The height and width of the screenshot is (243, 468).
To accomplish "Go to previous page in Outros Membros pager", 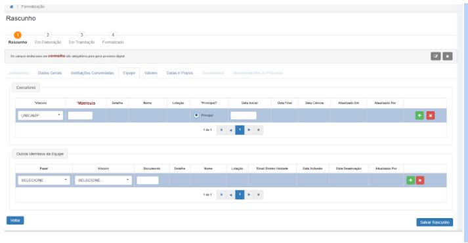I will 230,195.
